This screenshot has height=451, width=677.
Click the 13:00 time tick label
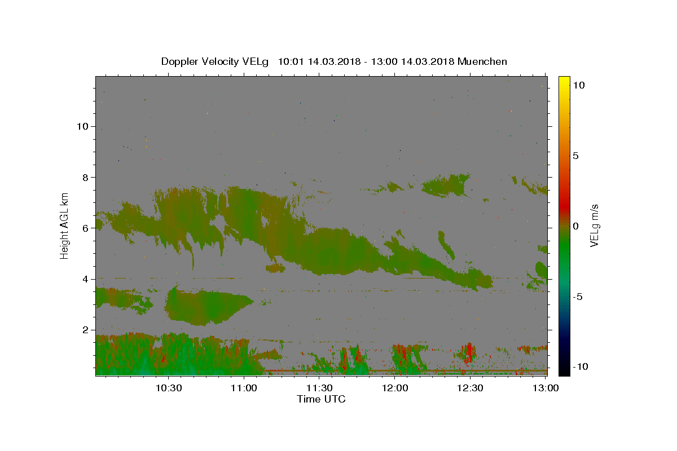[x=546, y=388]
